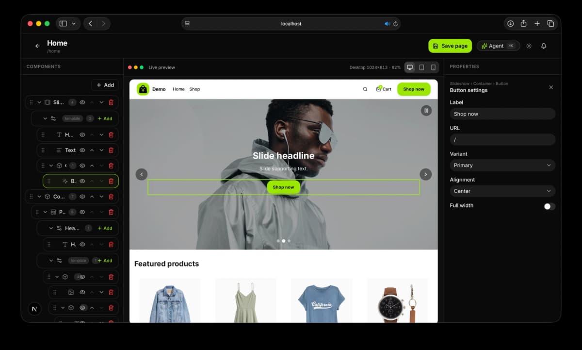Go back using the arrow beside Home title

click(37, 46)
